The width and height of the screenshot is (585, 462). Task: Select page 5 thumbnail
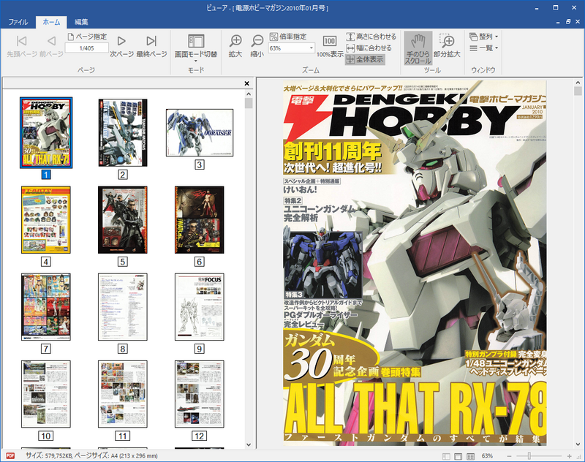123,220
